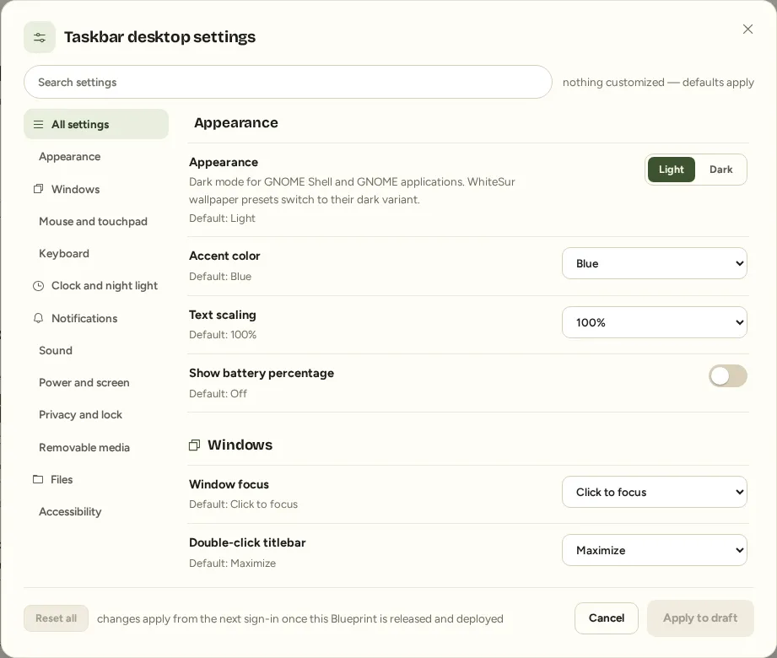Open the Text scaling dropdown

tap(654, 322)
